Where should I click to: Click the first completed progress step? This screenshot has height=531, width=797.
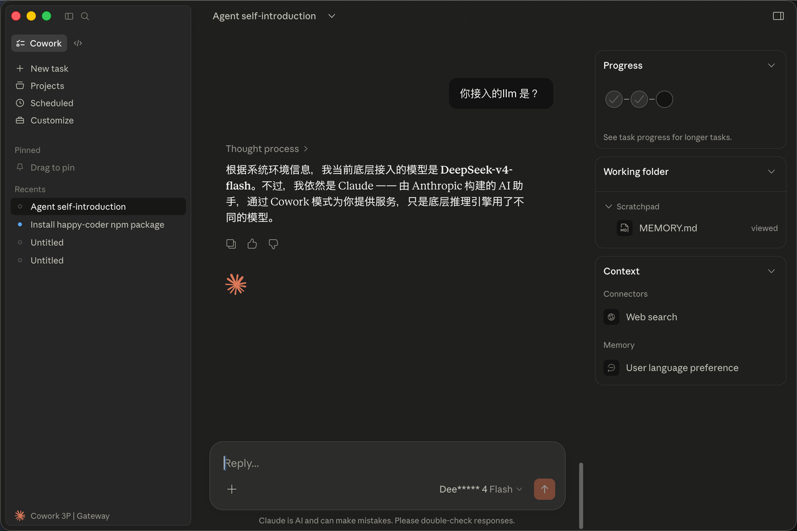pyautogui.click(x=614, y=99)
